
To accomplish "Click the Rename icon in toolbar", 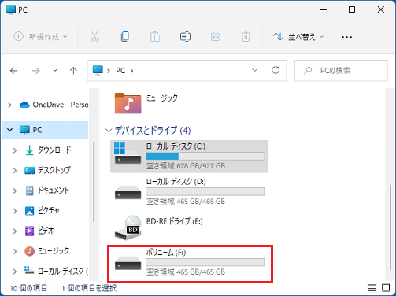I will tap(185, 37).
